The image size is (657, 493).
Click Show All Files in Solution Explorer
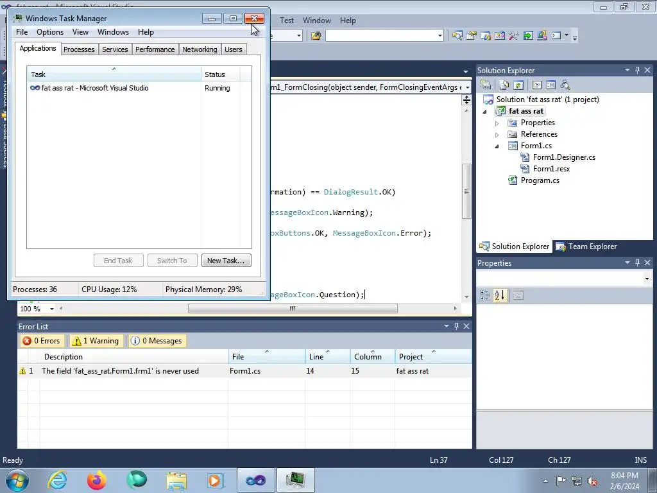504,85
